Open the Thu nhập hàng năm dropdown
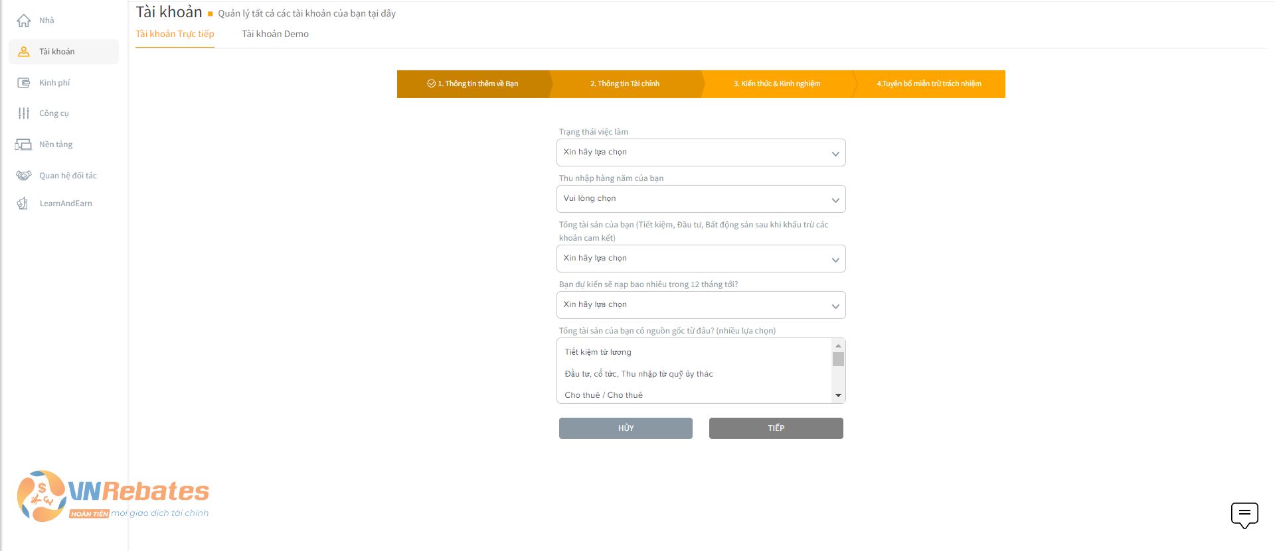 pyautogui.click(x=701, y=199)
